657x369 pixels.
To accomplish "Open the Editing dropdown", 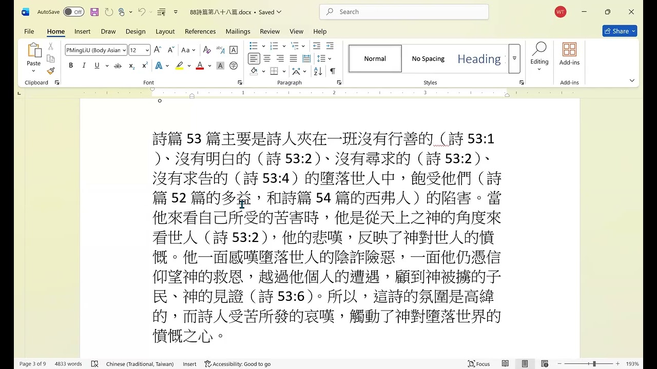I will (x=539, y=56).
